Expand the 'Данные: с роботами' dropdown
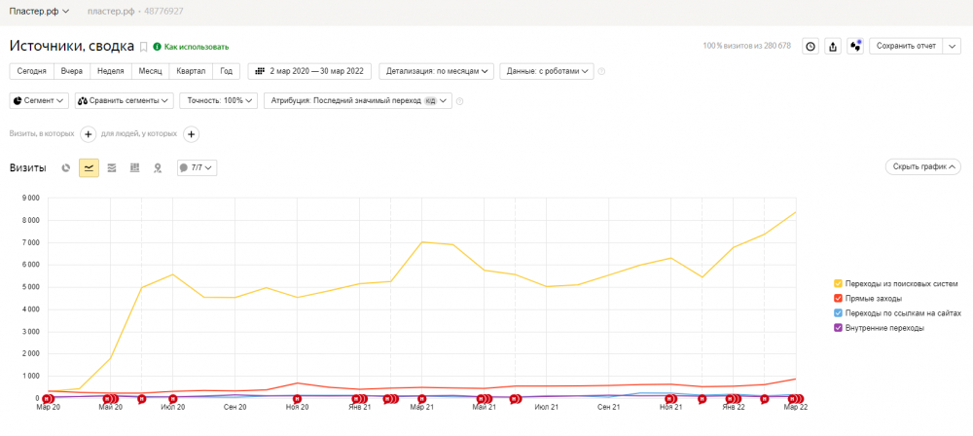 click(x=547, y=71)
